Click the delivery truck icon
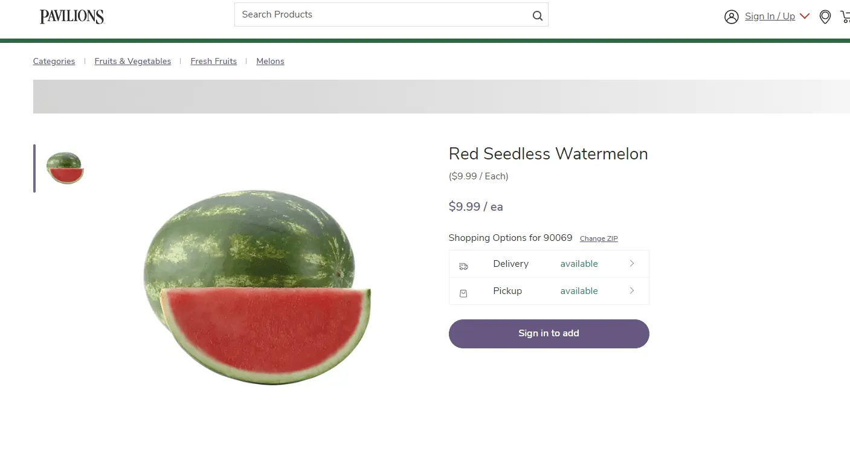 463,266
